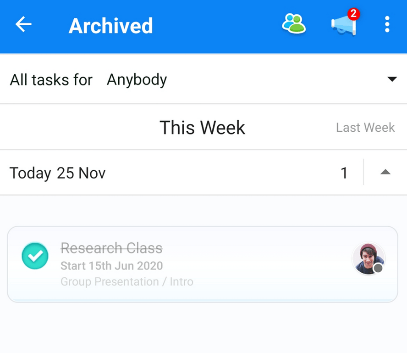Tap the back arrow in the header
The image size is (407, 353).
click(x=23, y=24)
